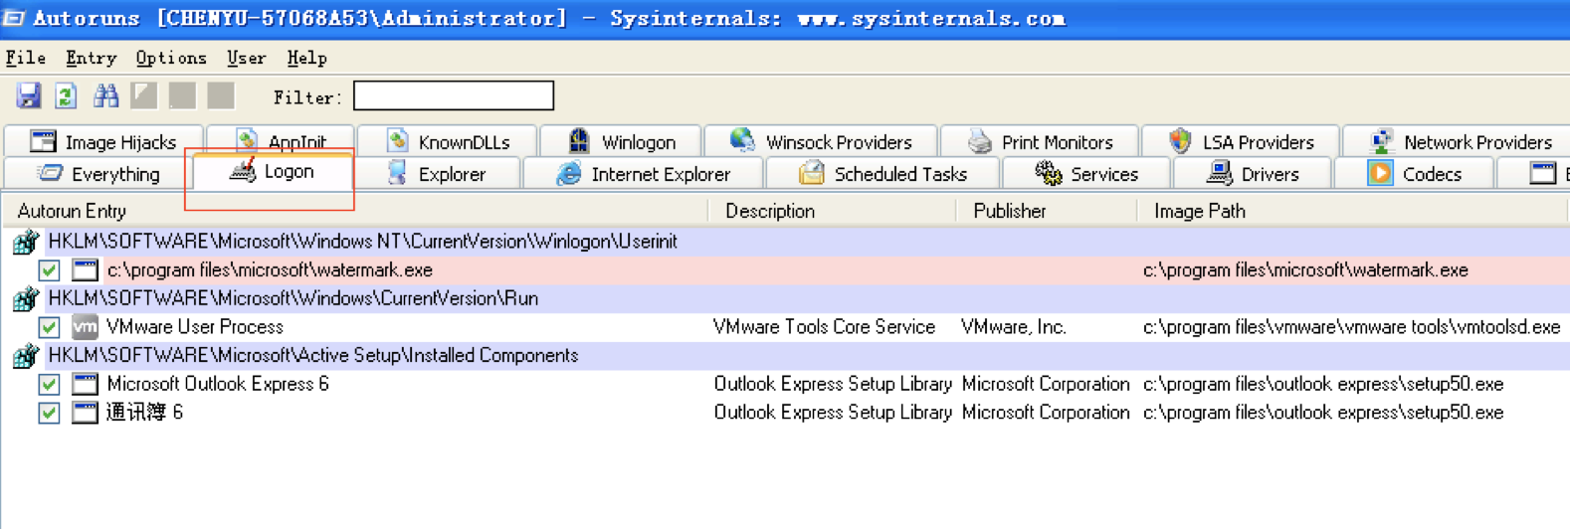Uncheck the VMware User Process entry

click(x=49, y=327)
